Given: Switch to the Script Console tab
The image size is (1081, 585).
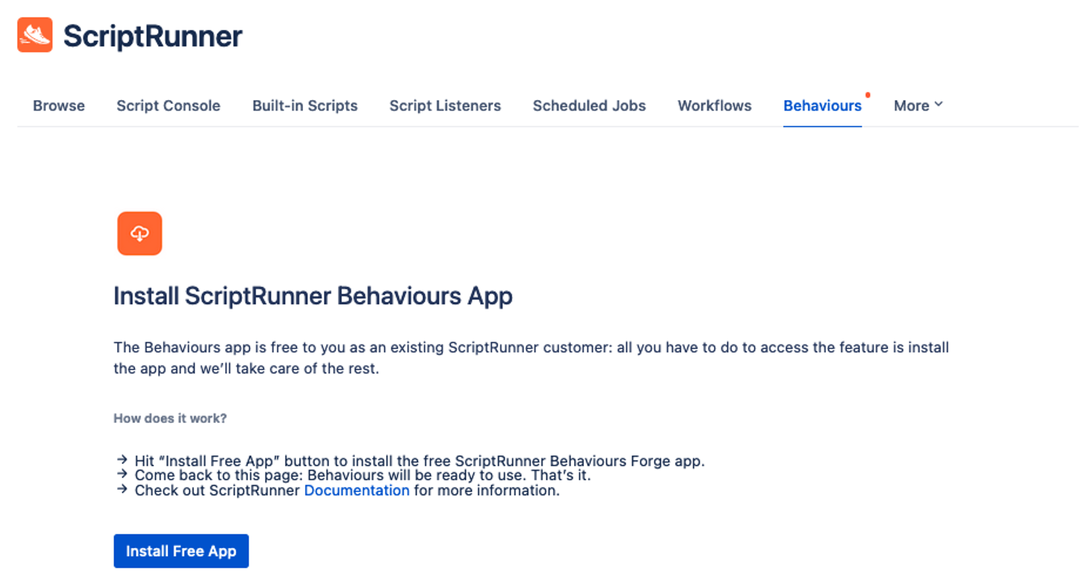Looking at the screenshot, I should (x=168, y=106).
